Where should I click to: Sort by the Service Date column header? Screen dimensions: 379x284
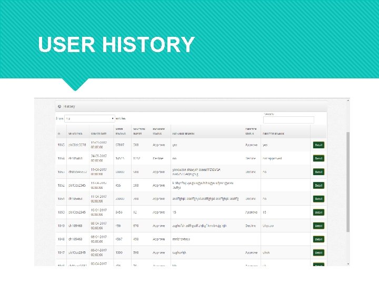(x=98, y=134)
